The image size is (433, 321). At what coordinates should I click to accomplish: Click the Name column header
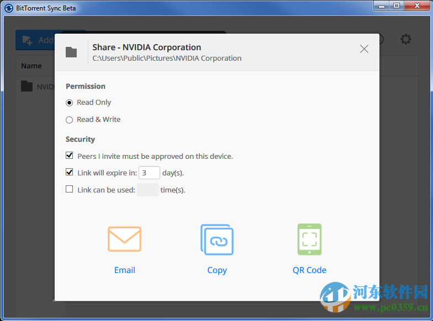pos(31,66)
